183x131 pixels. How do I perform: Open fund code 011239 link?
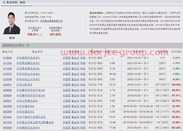(7, 63)
